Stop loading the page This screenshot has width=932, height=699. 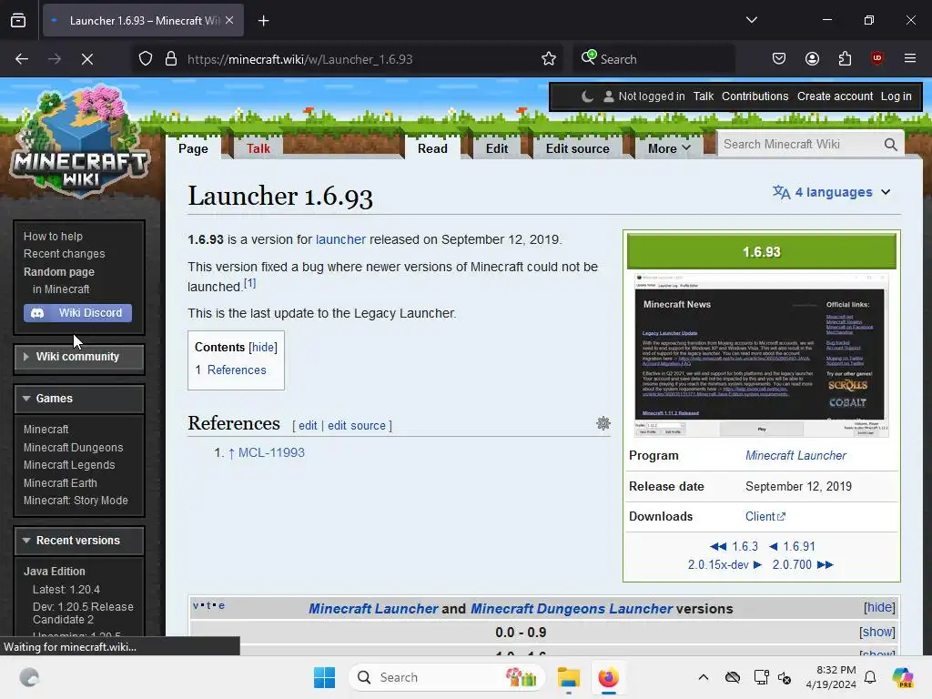coord(87,59)
